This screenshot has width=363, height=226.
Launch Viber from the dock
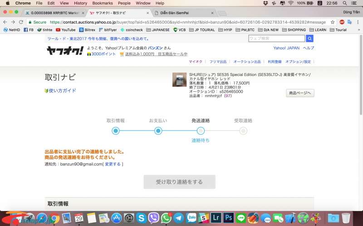pyautogui.click(x=153, y=218)
